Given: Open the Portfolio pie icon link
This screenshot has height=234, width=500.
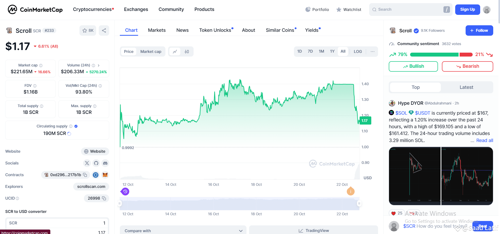Looking at the screenshot, I should pos(317,9).
